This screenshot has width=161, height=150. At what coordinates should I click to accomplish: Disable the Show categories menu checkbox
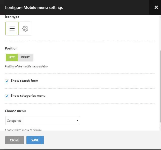click(7, 96)
